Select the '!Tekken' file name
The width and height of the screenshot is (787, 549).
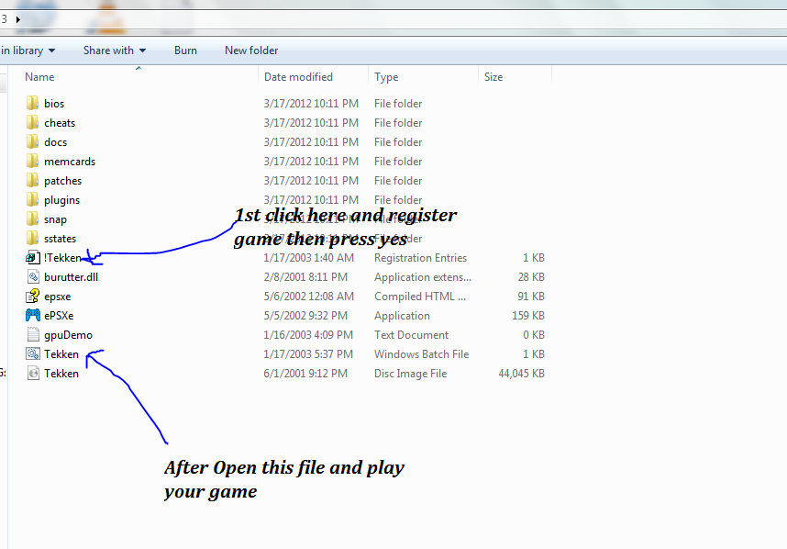62,258
